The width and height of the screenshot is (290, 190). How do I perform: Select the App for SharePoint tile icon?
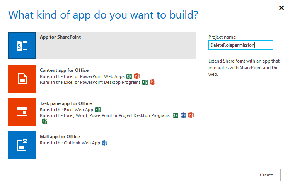click(22, 46)
